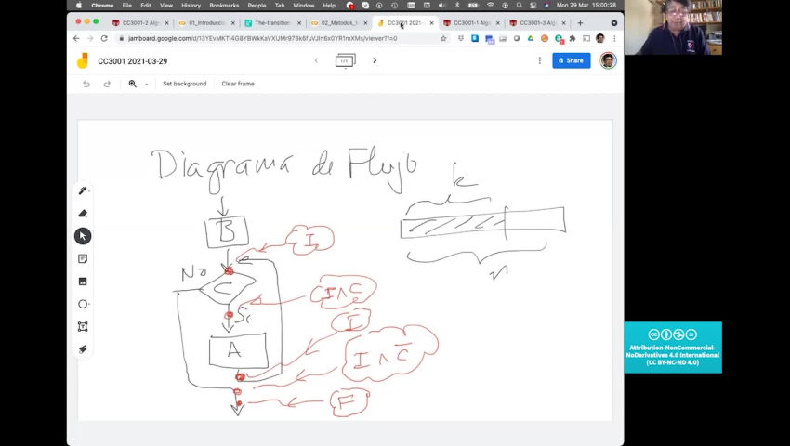Open the Apple menu
This screenshot has width=790, height=446.
pos(79,5)
